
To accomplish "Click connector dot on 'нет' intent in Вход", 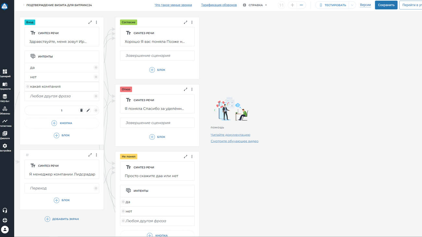I will [x=96, y=77].
